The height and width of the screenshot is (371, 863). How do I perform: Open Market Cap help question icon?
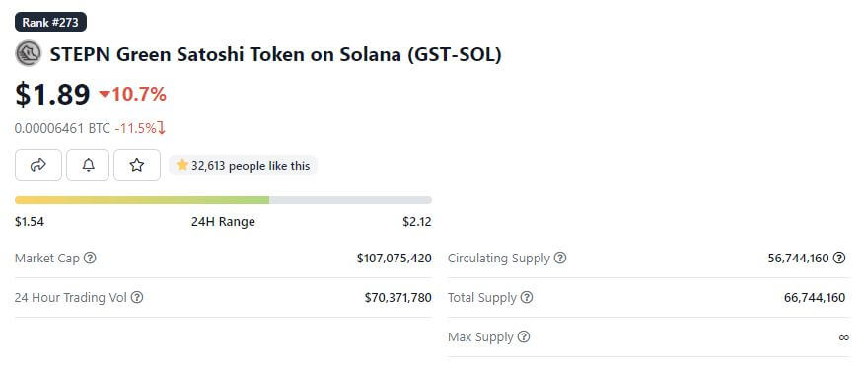[x=90, y=258]
